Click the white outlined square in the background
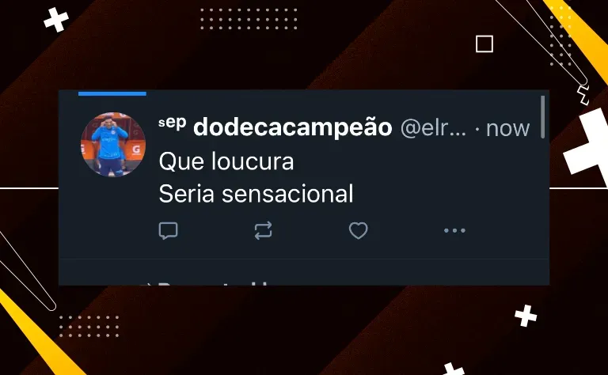The image size is (608, 375). 484,44
